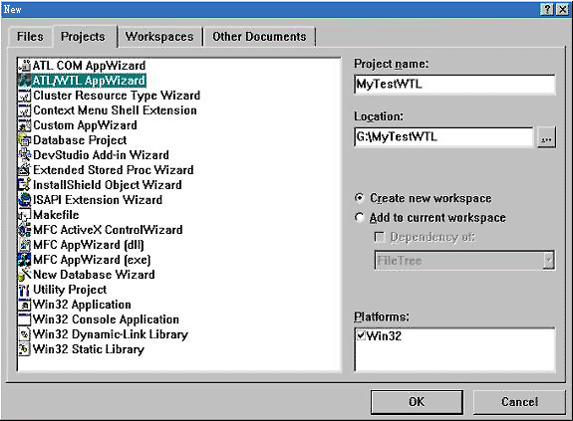Open the location browse ellipsis button
Screen dimensions: 573x421
click(546, 137)
